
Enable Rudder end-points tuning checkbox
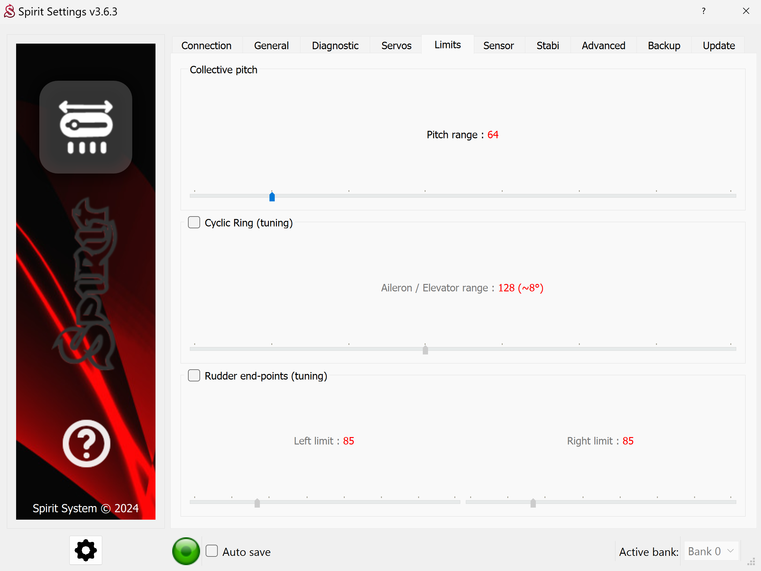(x=194, y=376)
